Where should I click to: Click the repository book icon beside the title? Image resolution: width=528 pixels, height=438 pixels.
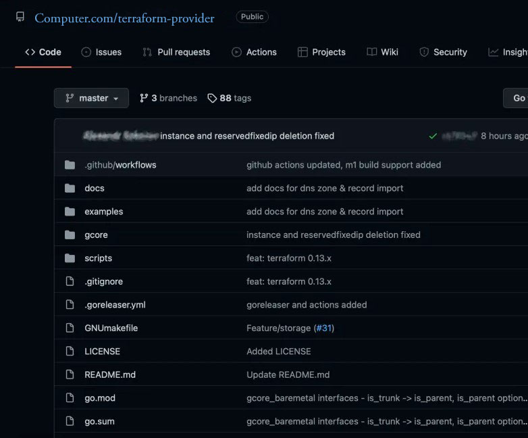[20, 17]
